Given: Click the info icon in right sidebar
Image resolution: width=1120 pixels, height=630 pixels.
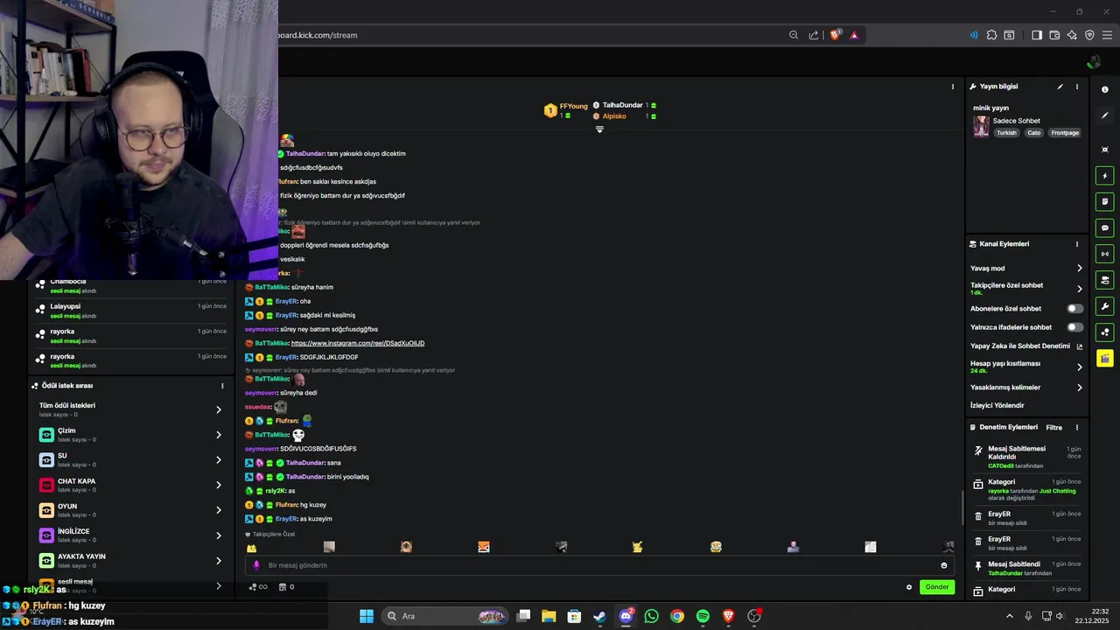Looking at the screenshot, I should [x=1105, y=89].
